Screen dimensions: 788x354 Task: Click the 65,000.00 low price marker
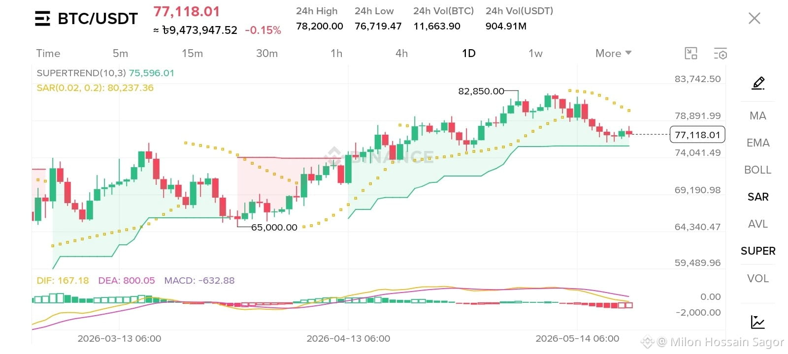[x=274, y=227]
